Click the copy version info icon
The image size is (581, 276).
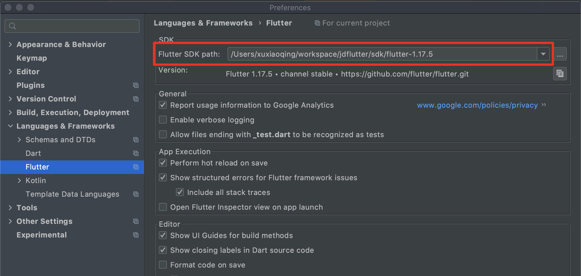(x=560, y=74)
